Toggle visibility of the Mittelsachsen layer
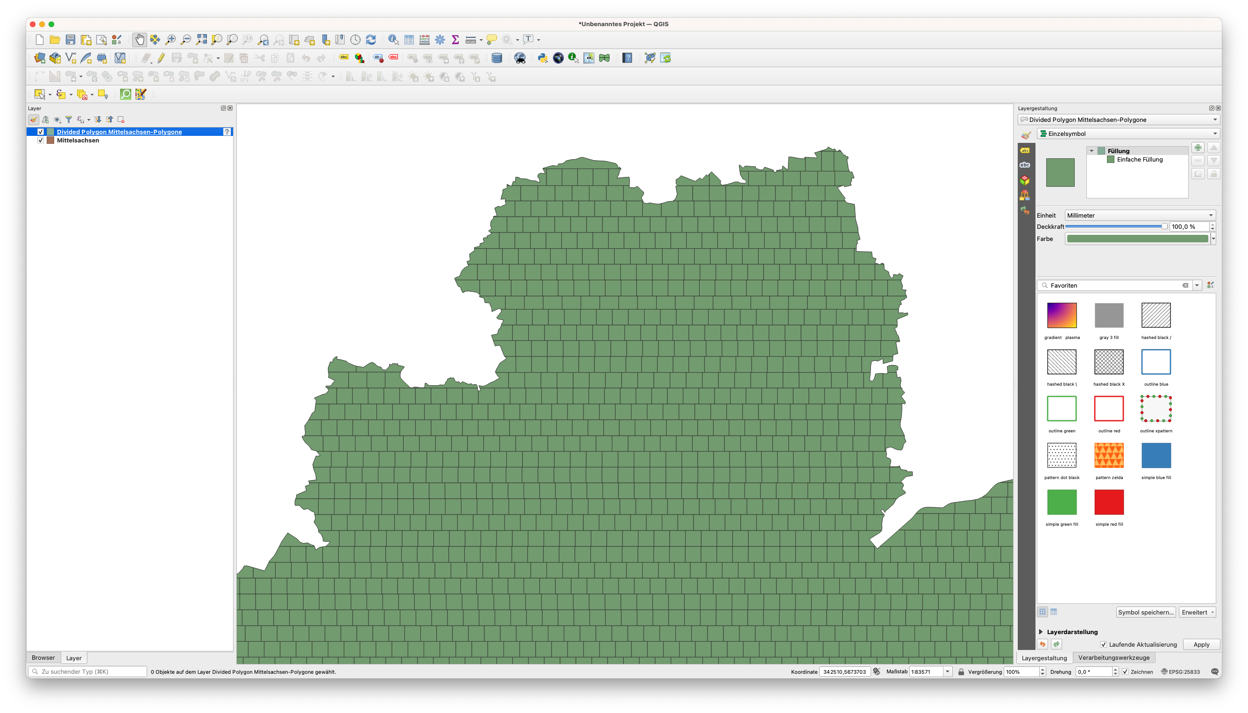Screen dimensions: 1248x713 (41, 140)
